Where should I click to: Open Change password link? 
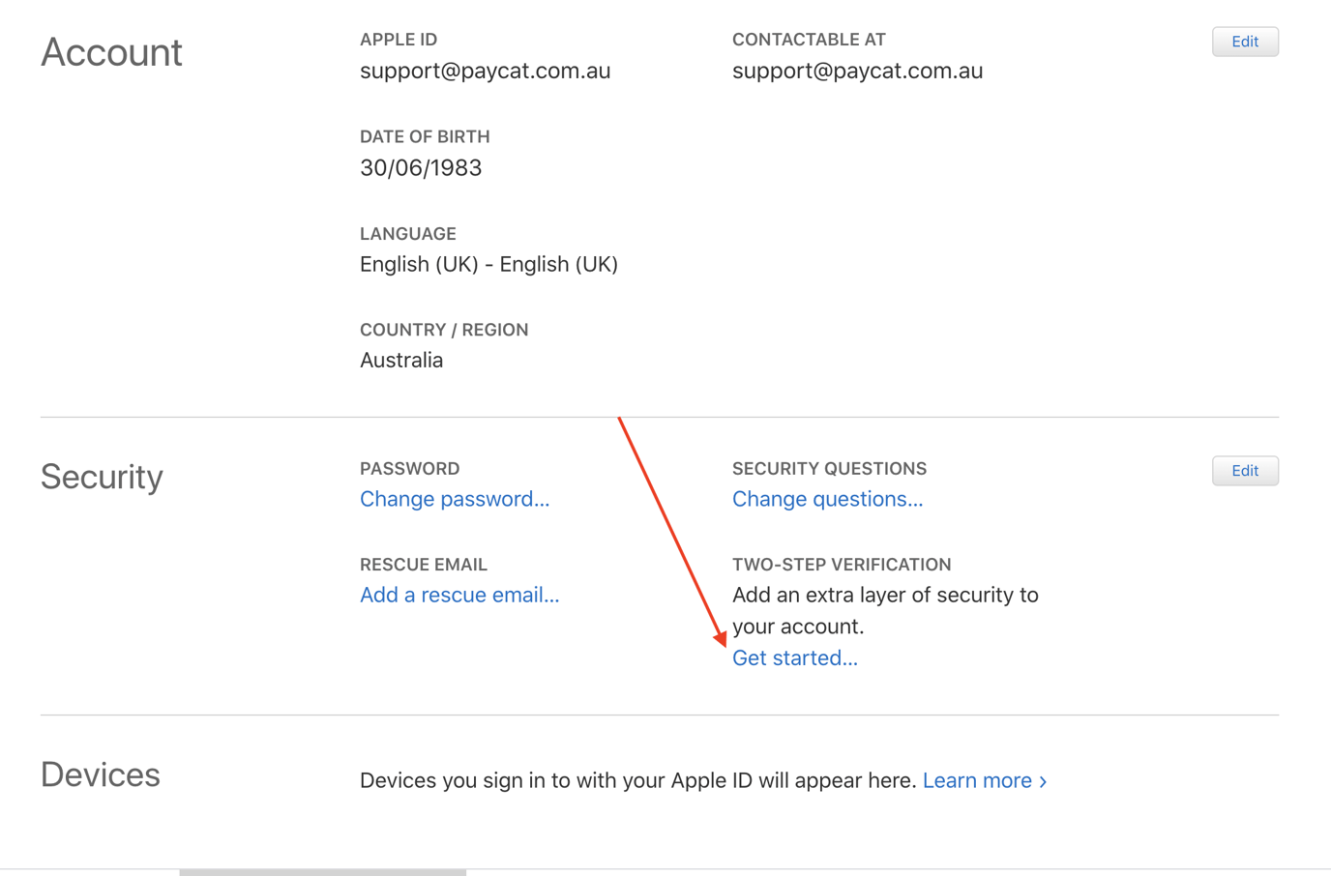click(x=455, y=499)
